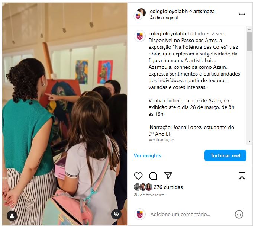The width and height of the screenshot is (255, 228).
Task: Open the colegioloyolabh username in the caption
Action: click(167, 33)
